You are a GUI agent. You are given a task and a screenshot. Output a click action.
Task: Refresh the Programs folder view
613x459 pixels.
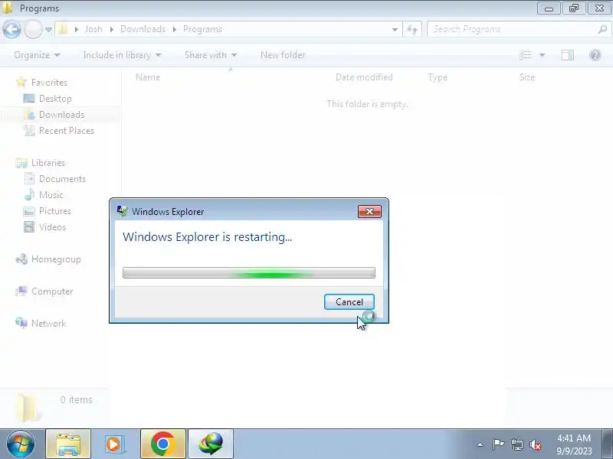tap(412, 29)
